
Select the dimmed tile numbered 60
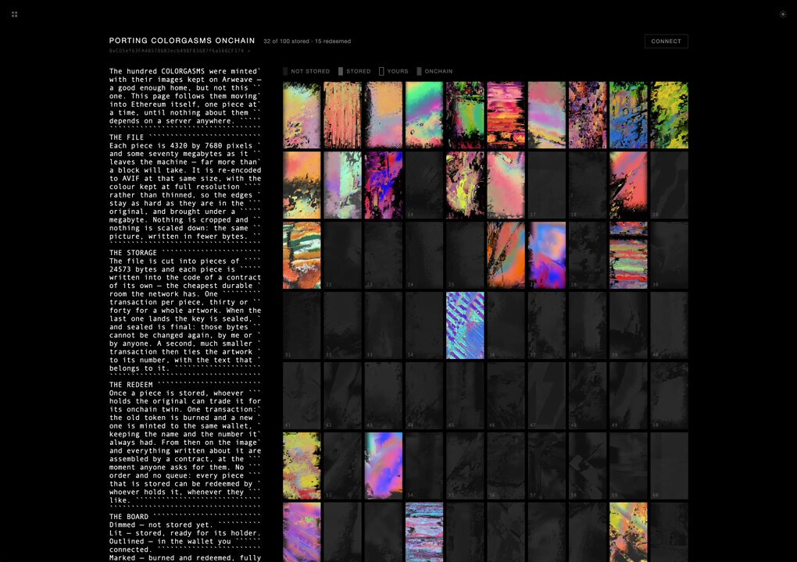(670, 466)
